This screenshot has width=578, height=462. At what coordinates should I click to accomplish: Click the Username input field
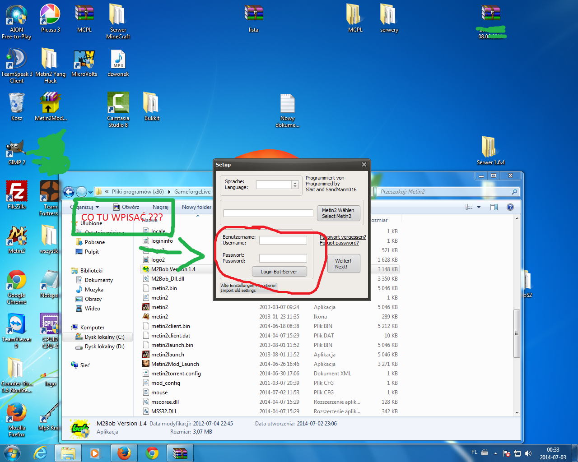(283, 240)
